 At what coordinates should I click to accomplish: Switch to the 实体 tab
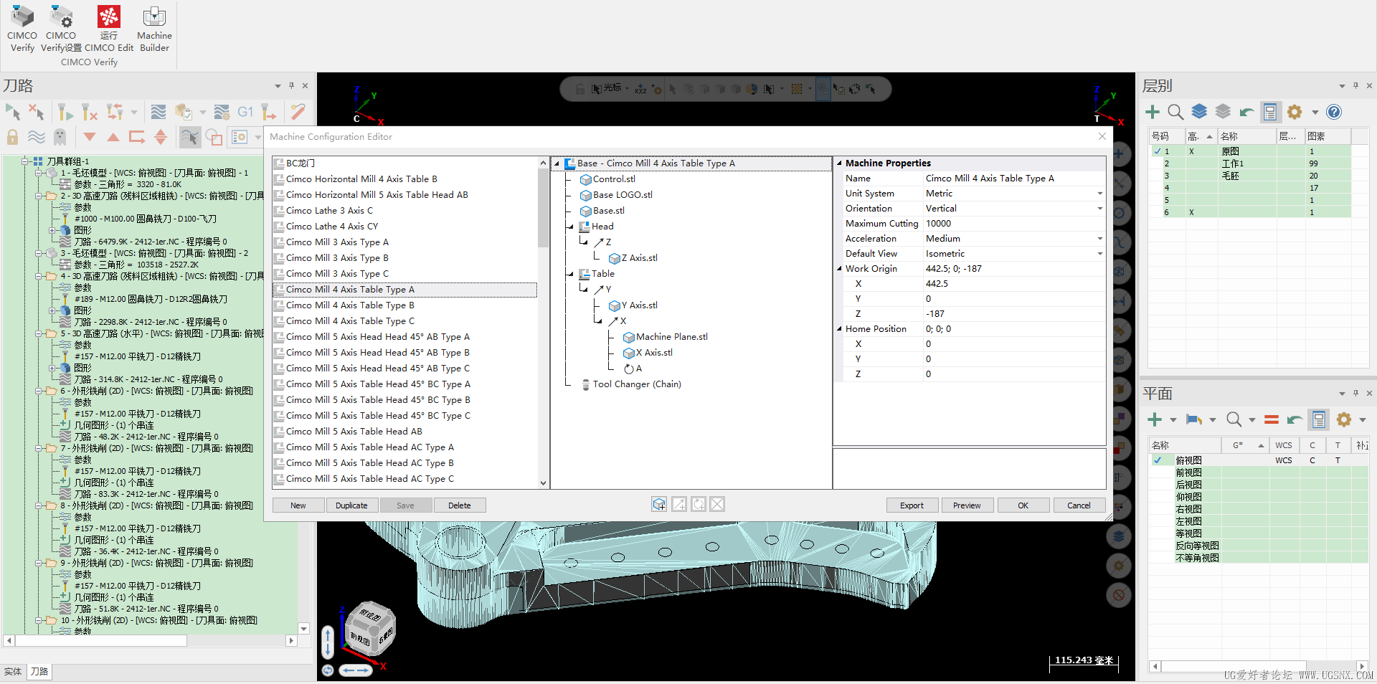point(13,672)
